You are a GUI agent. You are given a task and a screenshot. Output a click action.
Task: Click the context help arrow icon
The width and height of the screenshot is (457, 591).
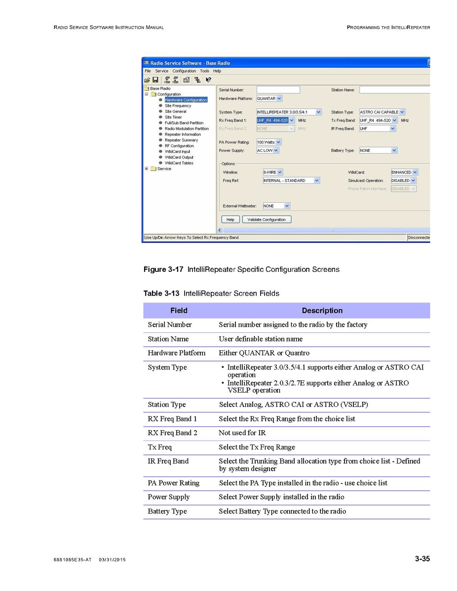[208, 80]
